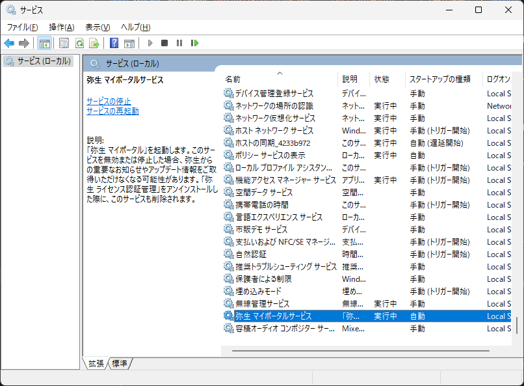Viewport: 524px width, 386px height.
Task: Open the ヘルプ(H) menu
Action: pos(136,27)
